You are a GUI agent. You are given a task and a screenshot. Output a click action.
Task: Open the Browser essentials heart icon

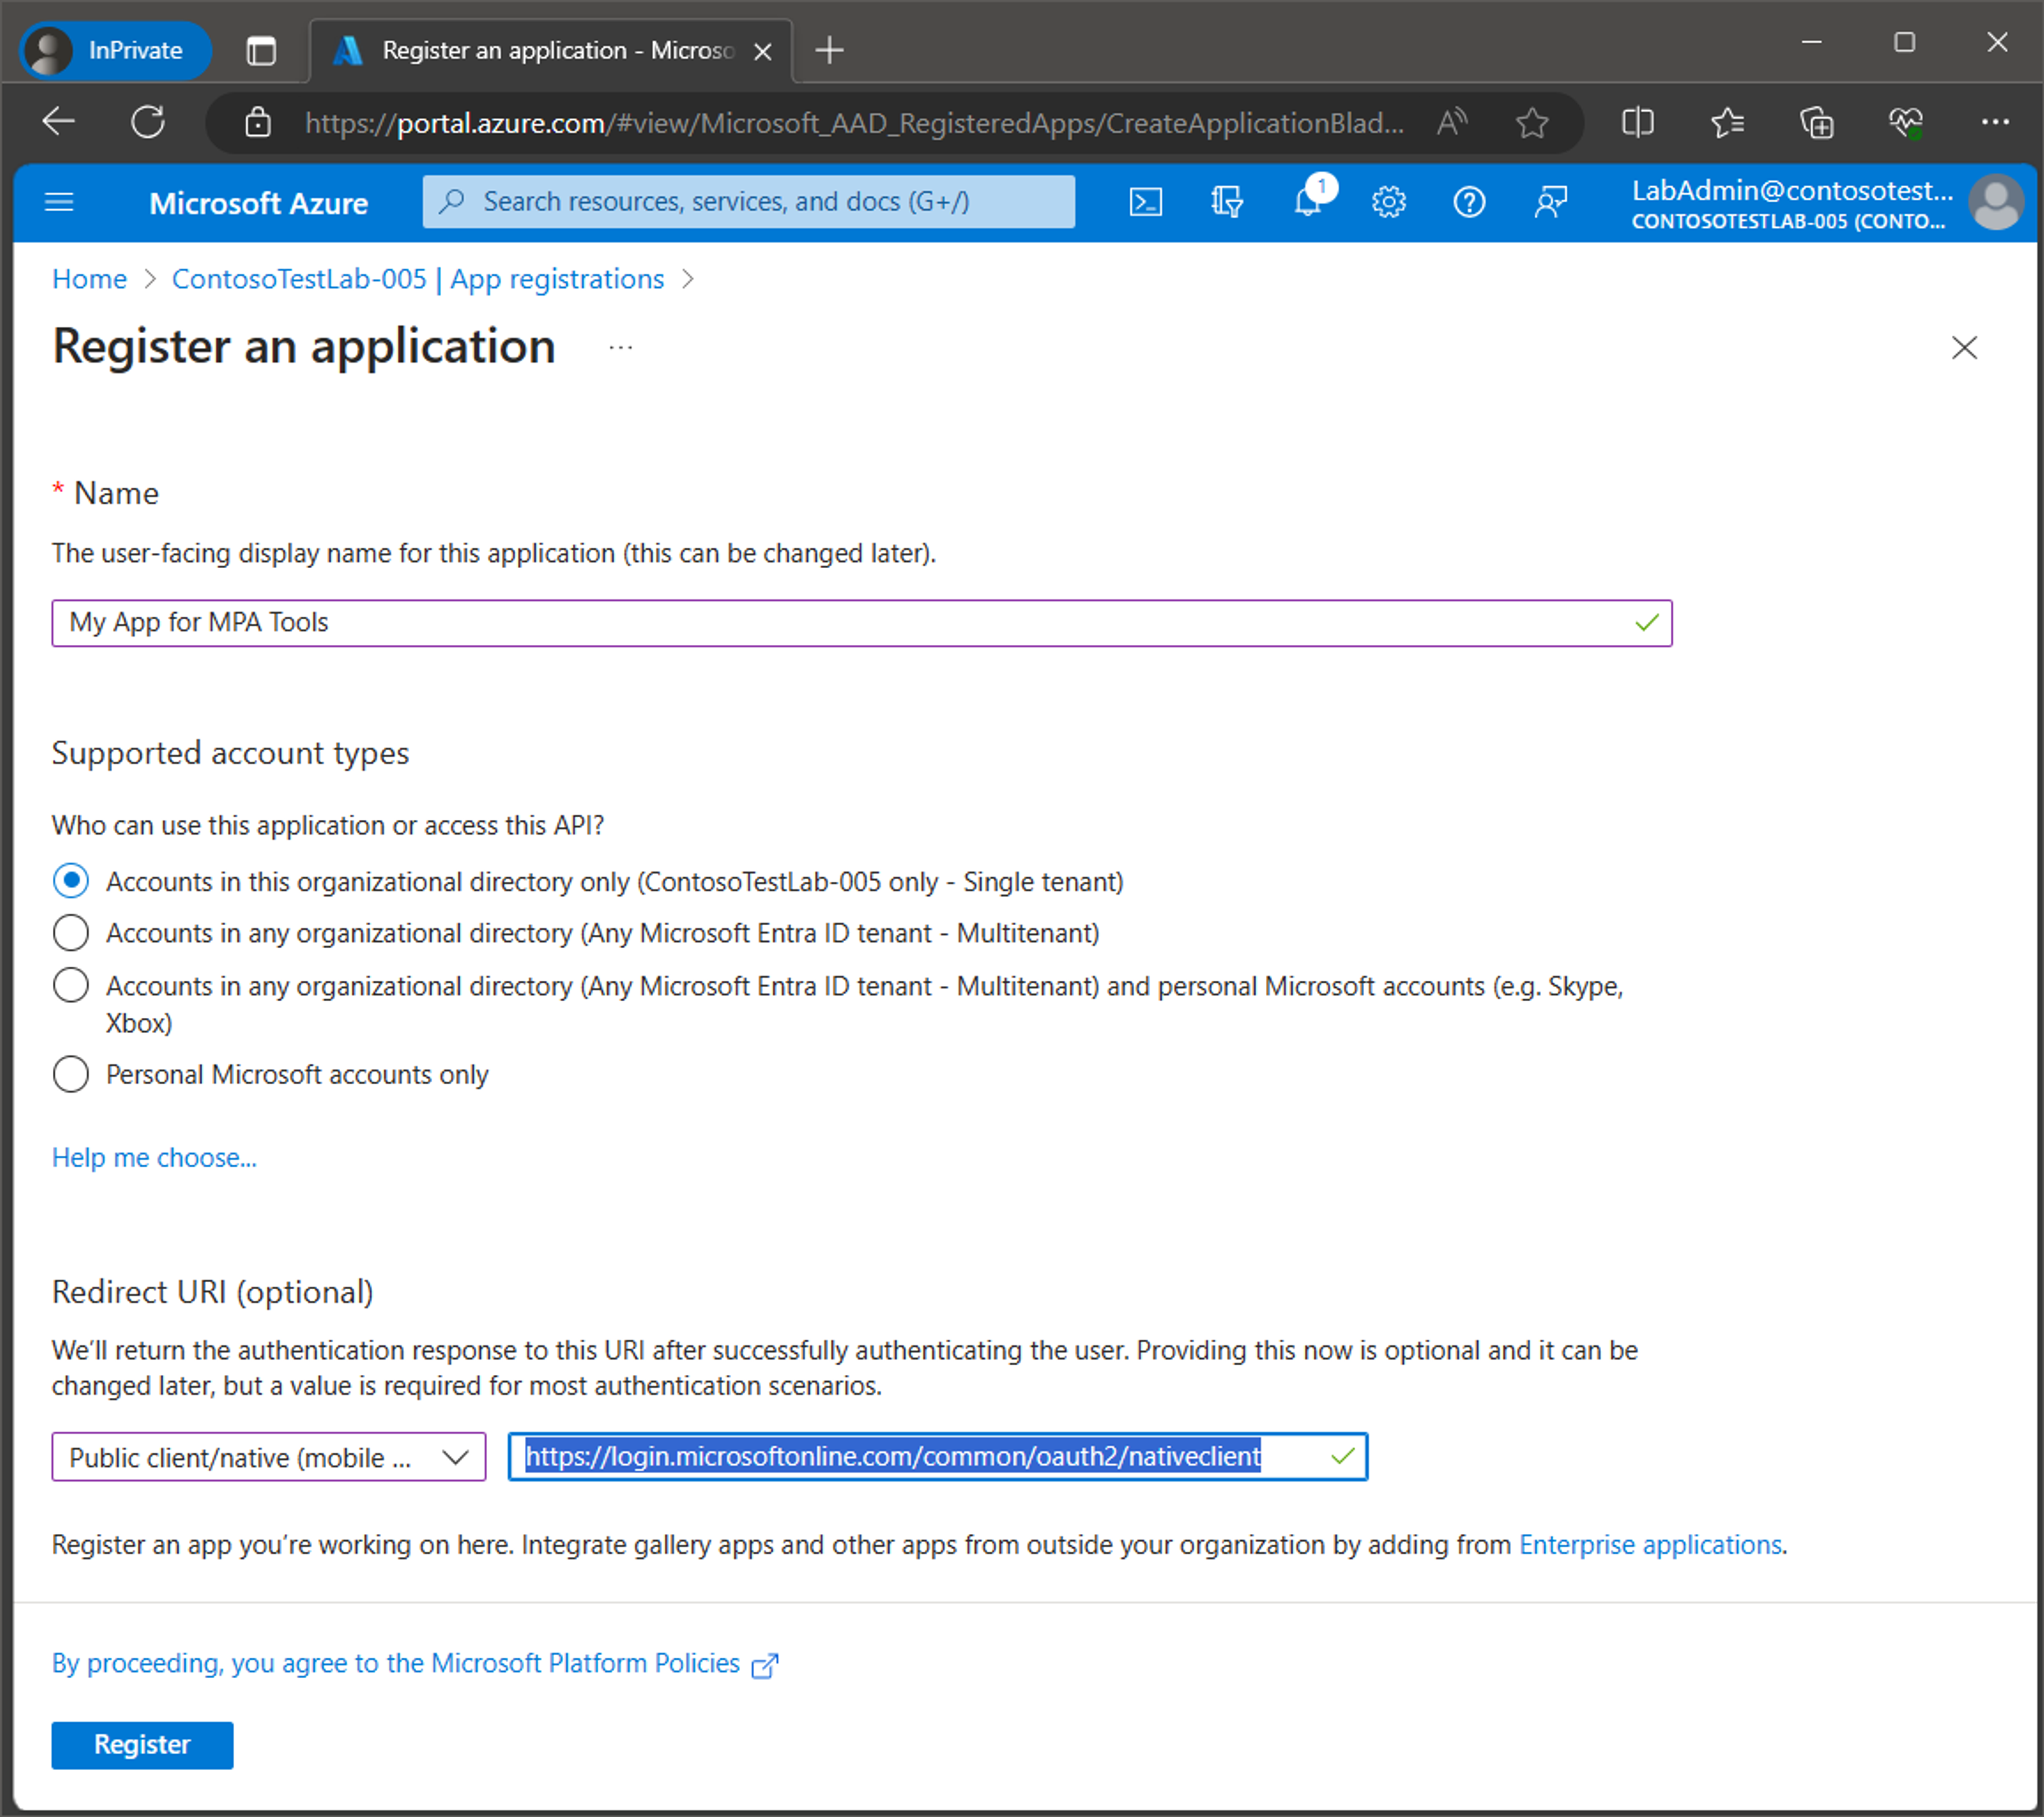pyautogui.click(x=1905, y=122)
